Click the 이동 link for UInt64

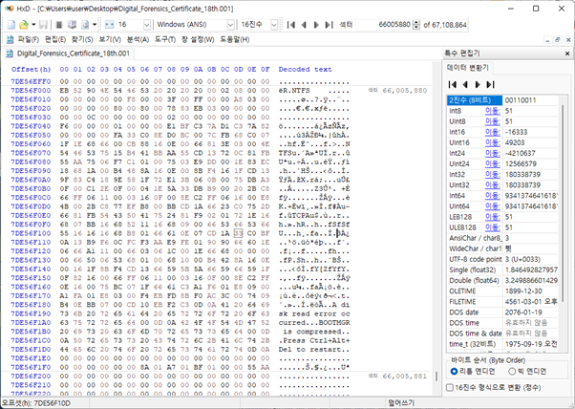(x=493, y=206)
